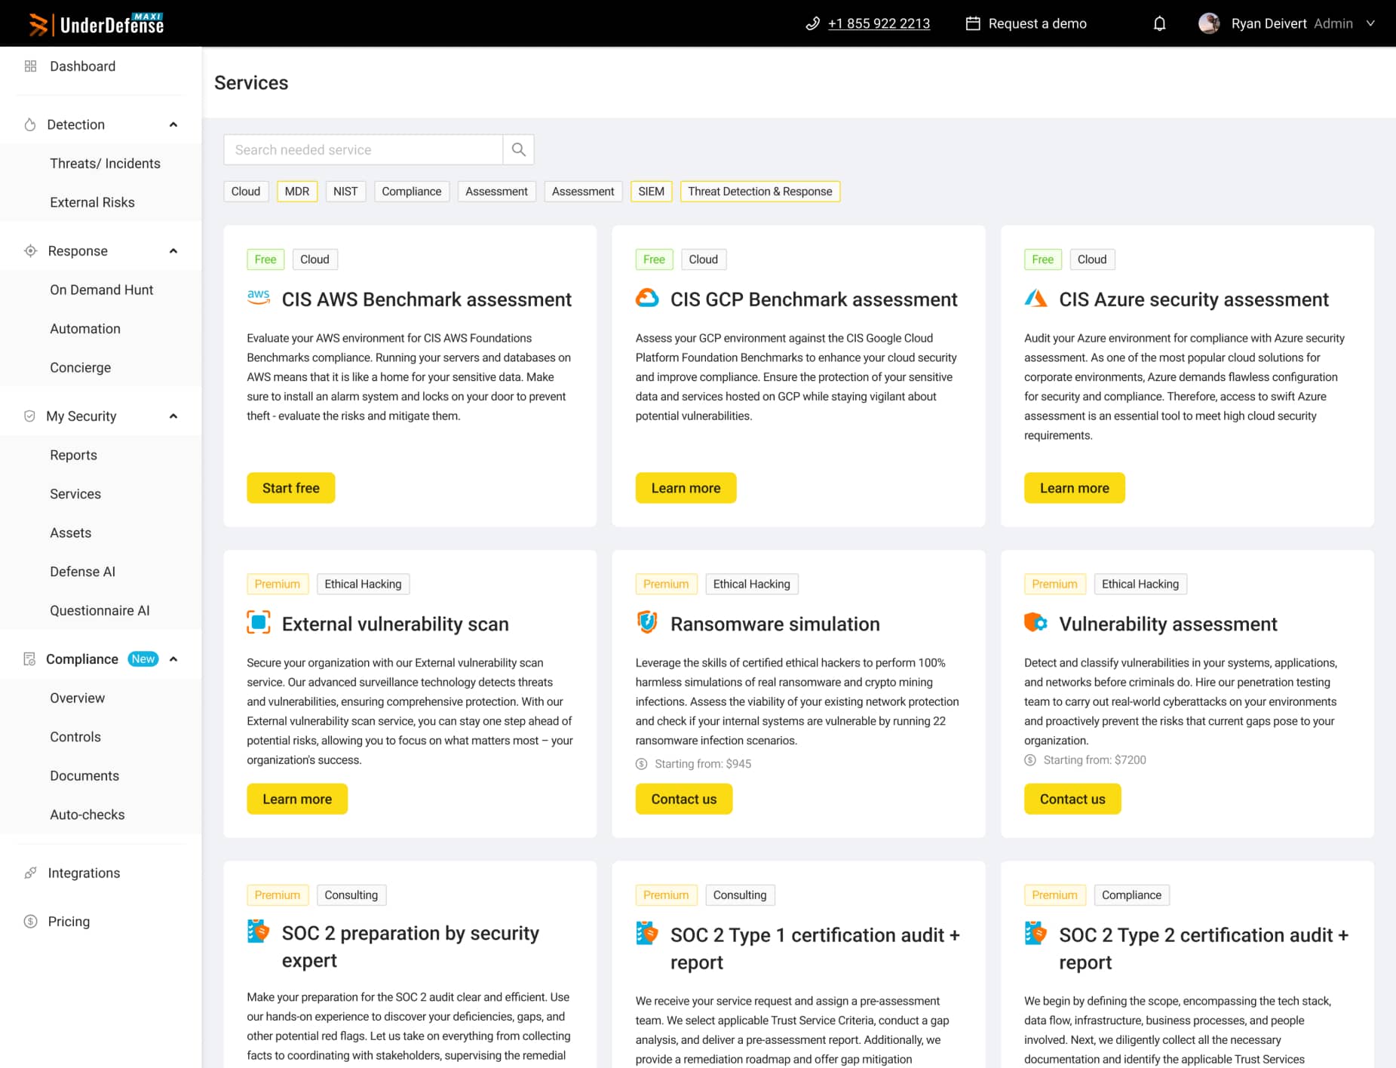Click the SOC 2 Type 2 card icon
This screenshot has height=1068, width=1396.
(1035, 933)
